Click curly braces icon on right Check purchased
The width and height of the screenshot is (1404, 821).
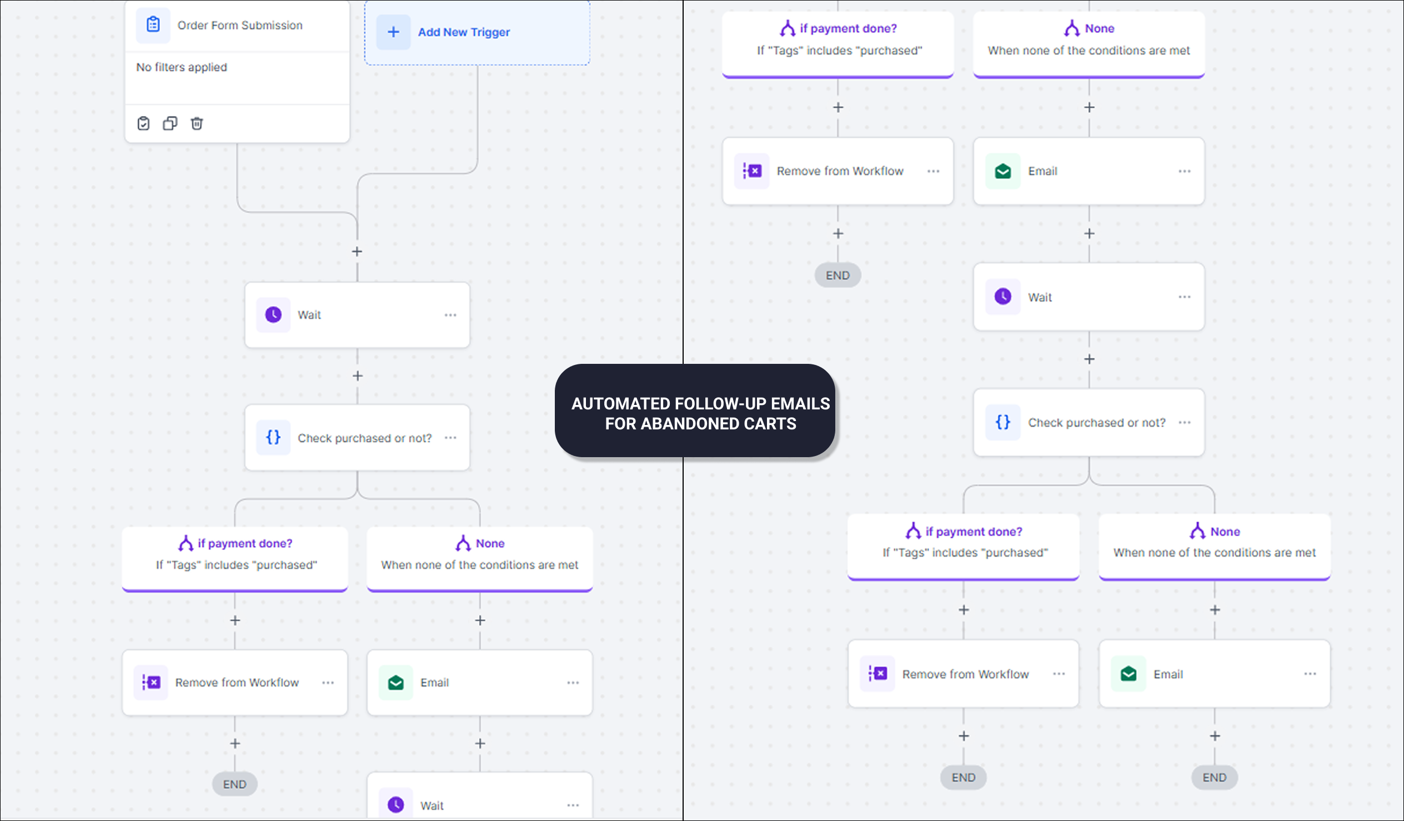coord(1002,423)
